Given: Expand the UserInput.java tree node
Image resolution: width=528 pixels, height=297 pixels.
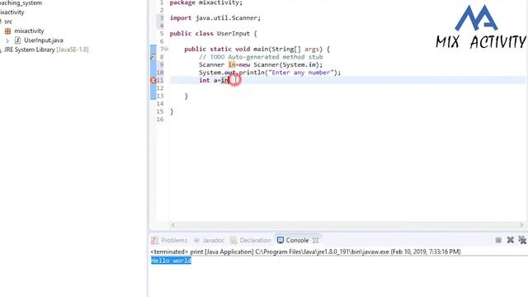Looking at the screenshot, I should [x=7, y=40].
